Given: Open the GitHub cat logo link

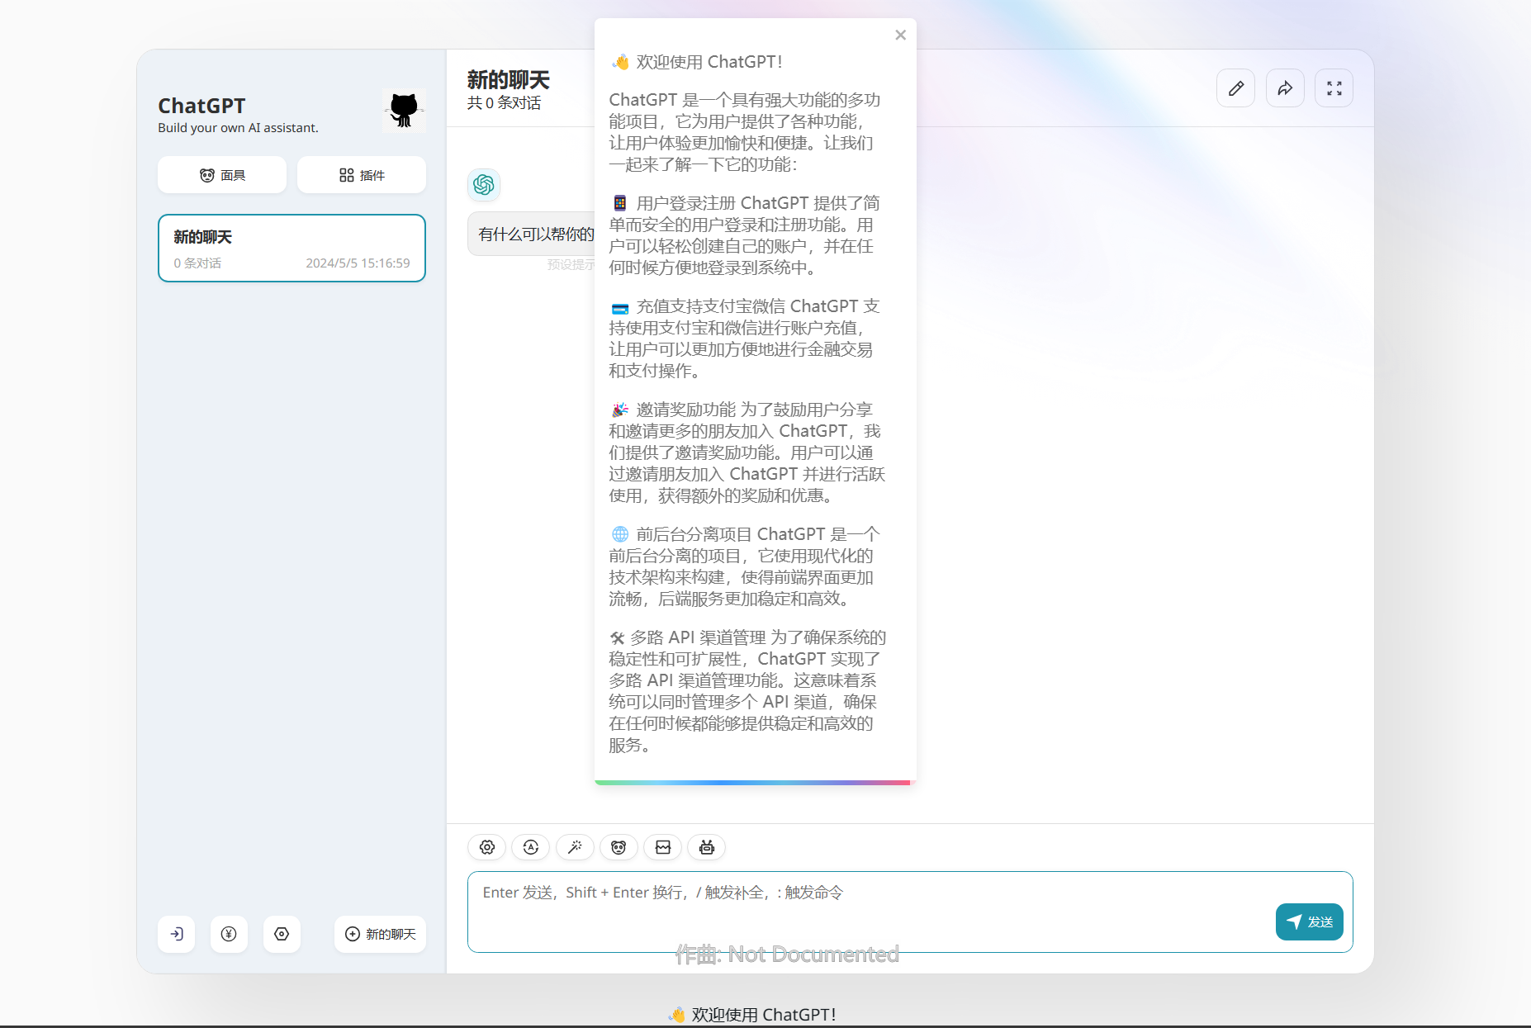Looking at the screenshot, I should (404, 110).
